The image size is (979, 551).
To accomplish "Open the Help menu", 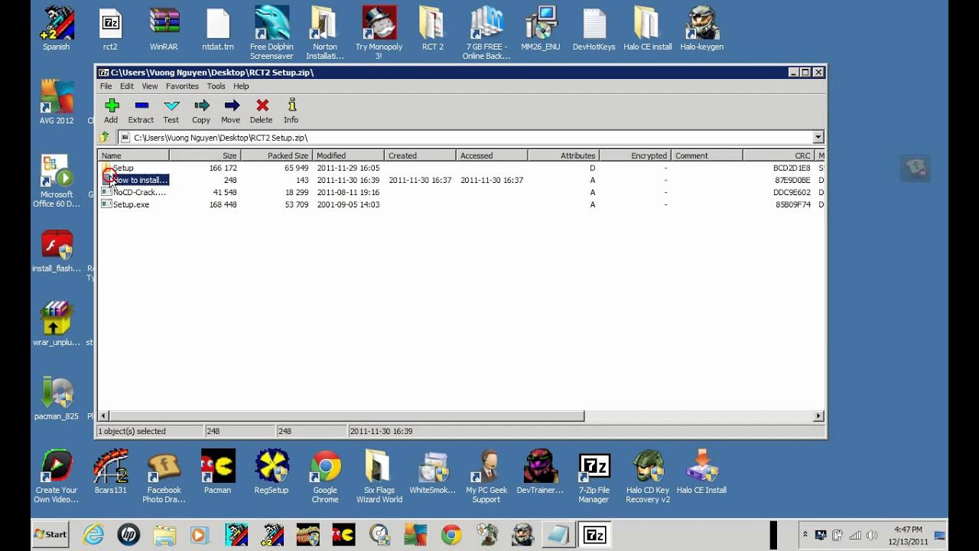I will (x=241, y=86).
